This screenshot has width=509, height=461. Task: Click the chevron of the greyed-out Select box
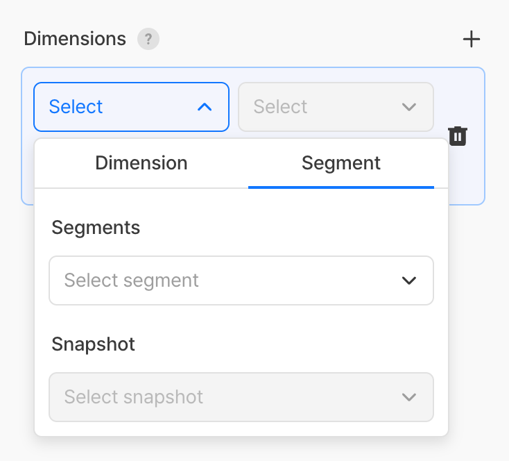(x=409, y=107)
